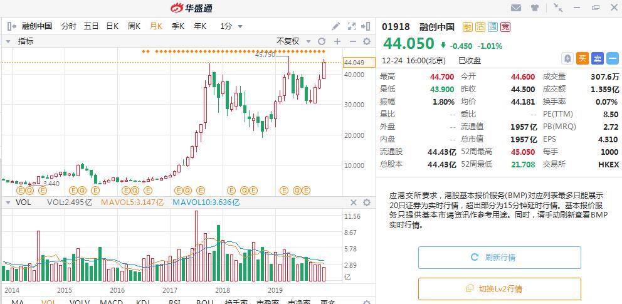Expand the chart to full screen
This screenshot has width=622, height=304.
click(352, 26)
